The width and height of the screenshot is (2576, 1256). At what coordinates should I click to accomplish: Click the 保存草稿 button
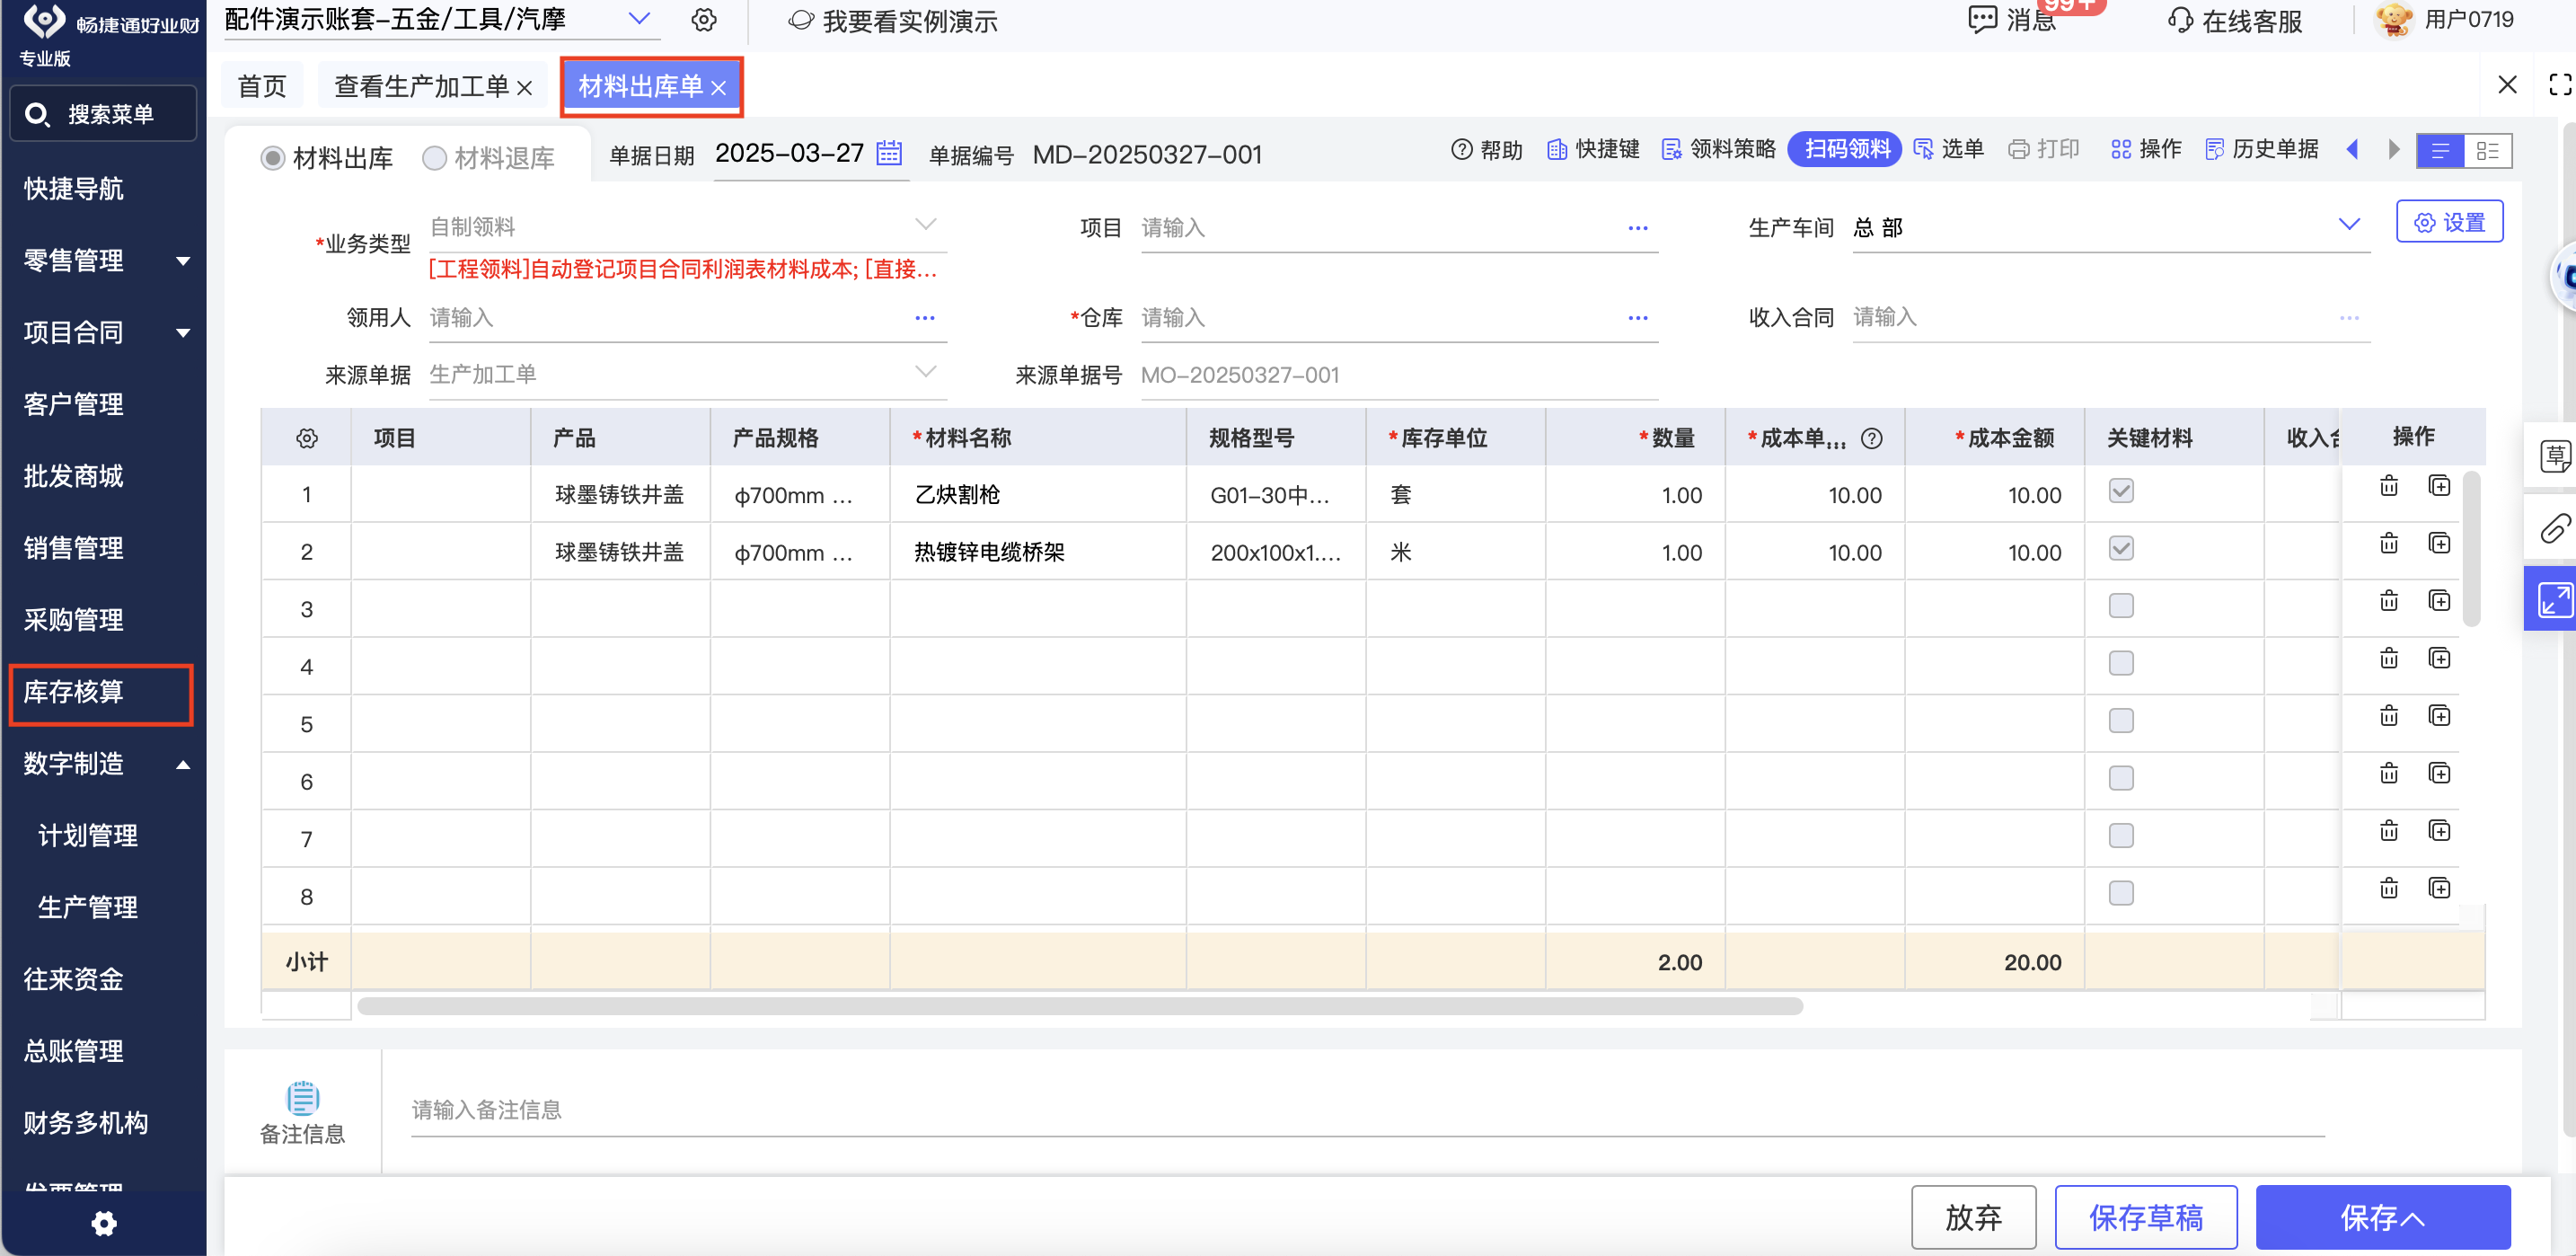[2145, 1217]
